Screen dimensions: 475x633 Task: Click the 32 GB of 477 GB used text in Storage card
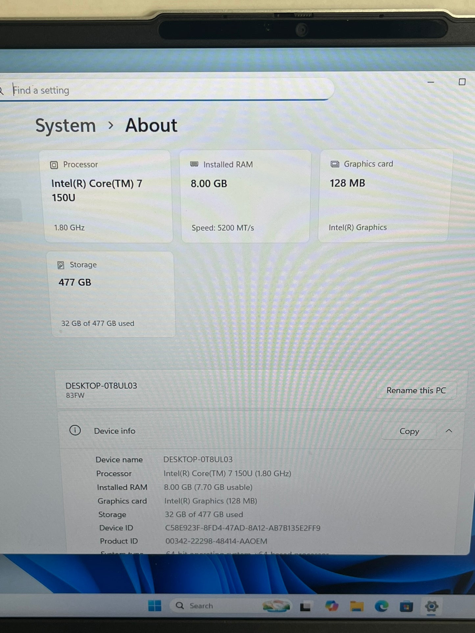click(98, 324)
